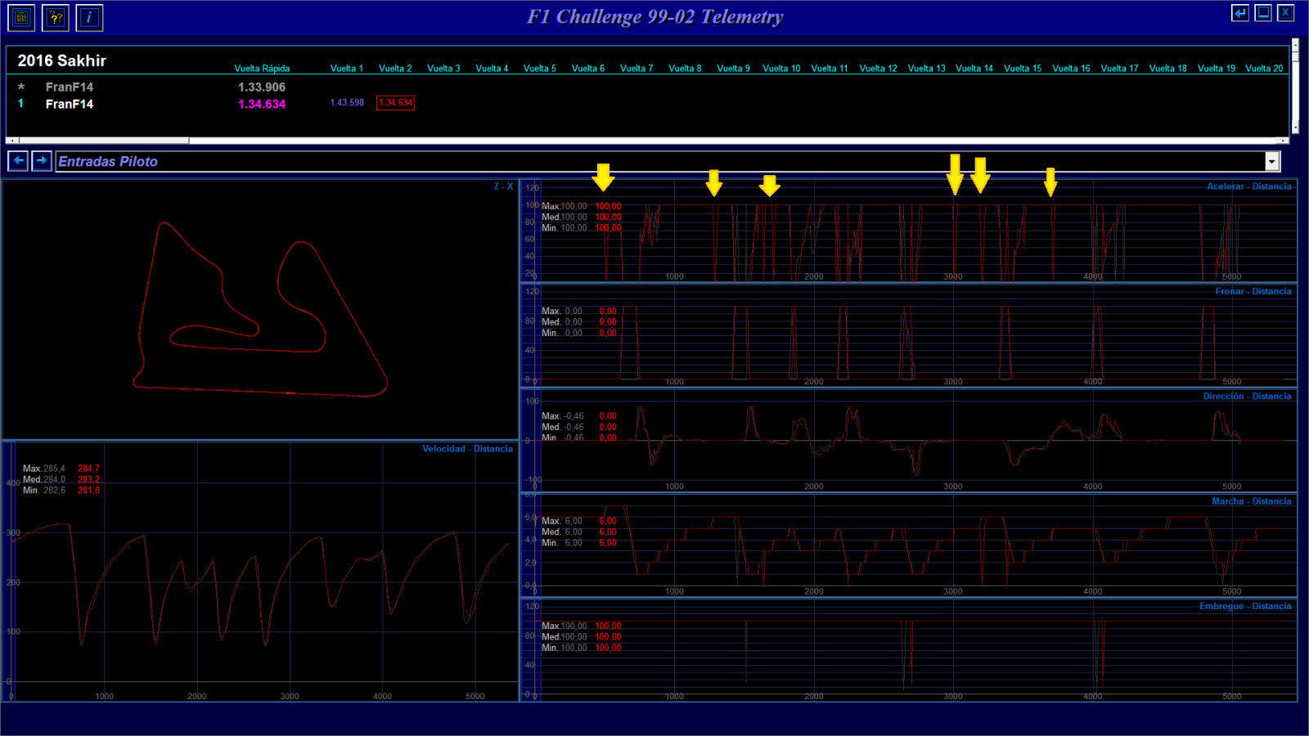
Task: Click the Acelerar - Distancia graph title
Action: pyautogui.click(x=1249, y=186)
